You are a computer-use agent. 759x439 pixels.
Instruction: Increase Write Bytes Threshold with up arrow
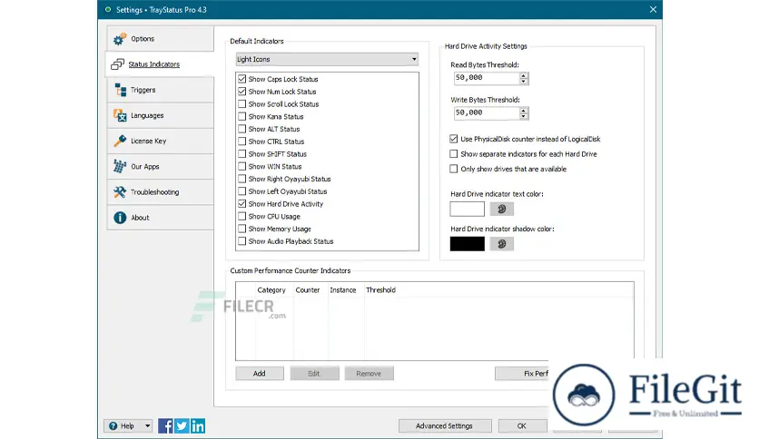[523, 111]
